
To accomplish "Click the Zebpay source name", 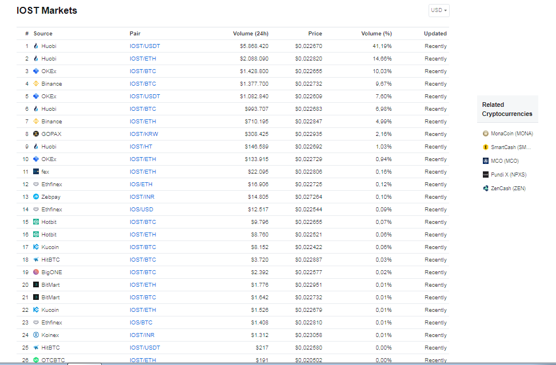I will click(x=51, y=196).
